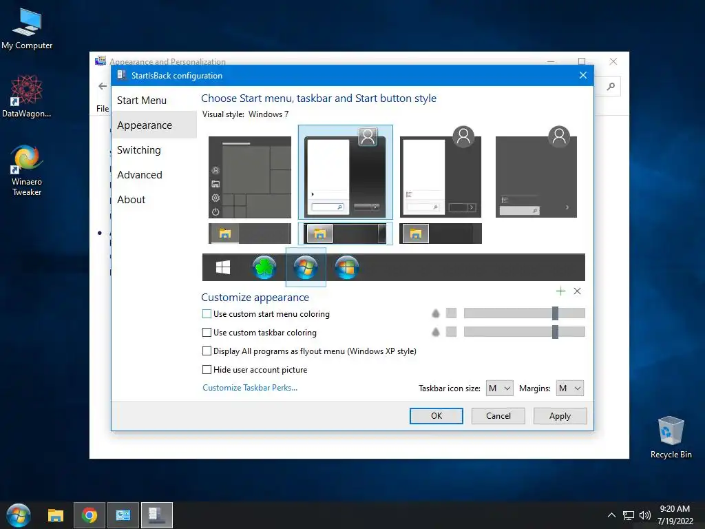Click OK button
The image size is (705, 529).
(436, 416)
